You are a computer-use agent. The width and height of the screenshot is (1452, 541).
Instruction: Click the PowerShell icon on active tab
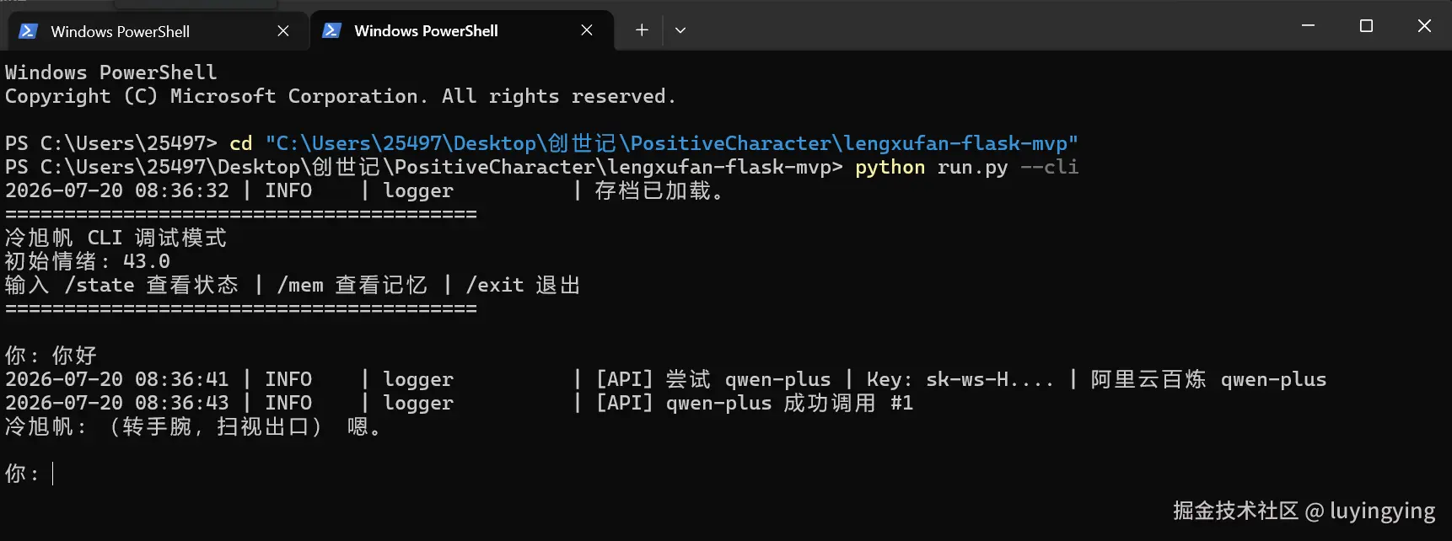click(331, 30)
